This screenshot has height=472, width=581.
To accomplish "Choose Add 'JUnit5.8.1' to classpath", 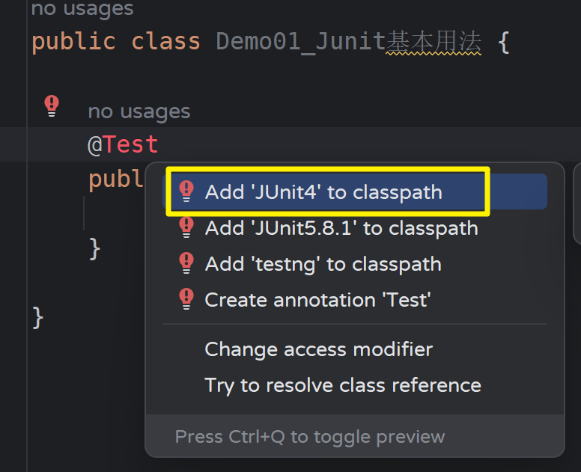I will tap(341, 228).
